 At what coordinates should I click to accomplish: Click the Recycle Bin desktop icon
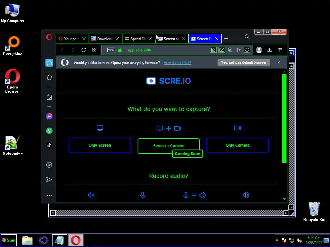(314, 212)
